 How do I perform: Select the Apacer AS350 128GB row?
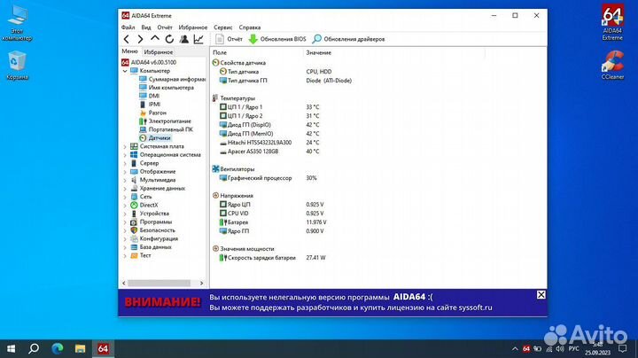(x=269, y=152)
